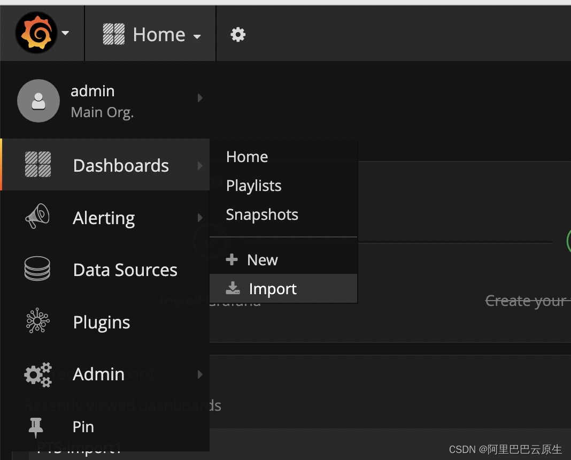
Task: Click the Grafana logo icon
Action: [36, 33]
